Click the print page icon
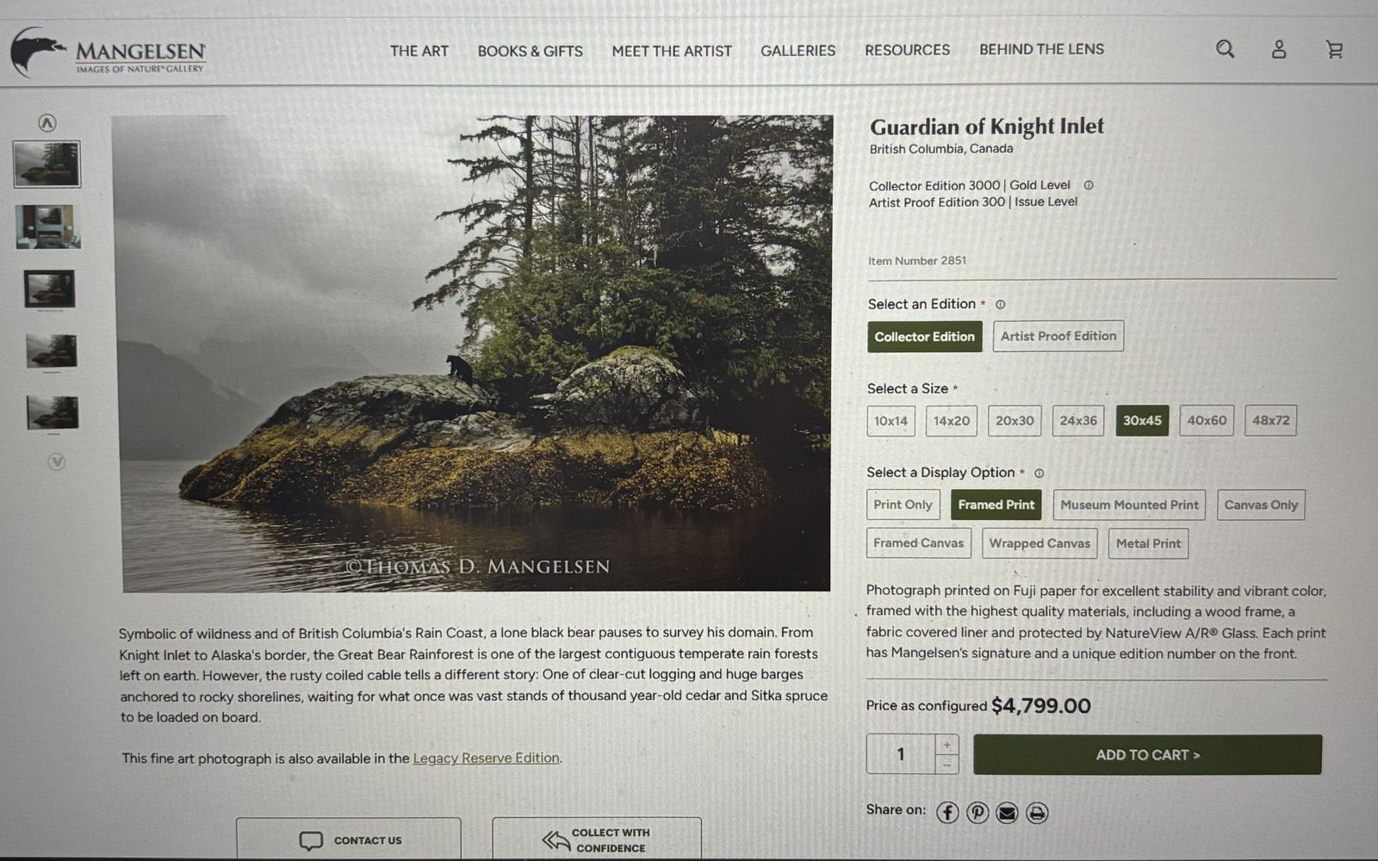Viewport: 1378px width, 861px height. (x=1037, y=813)
